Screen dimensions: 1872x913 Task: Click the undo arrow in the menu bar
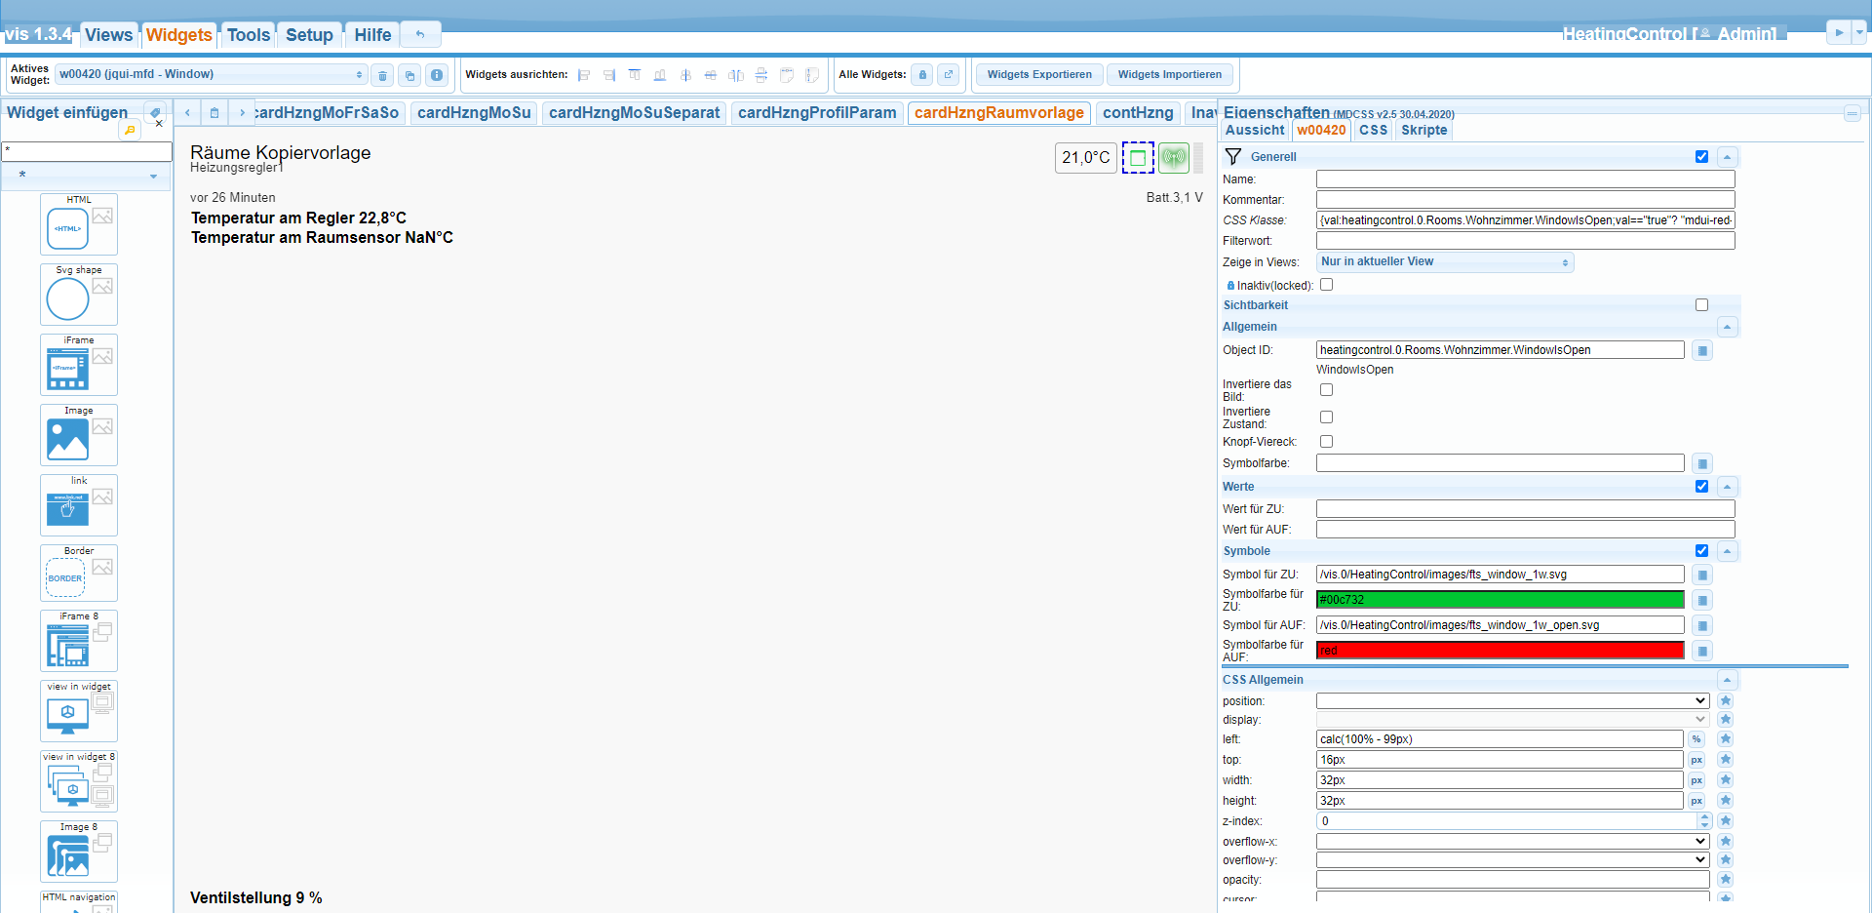tap(420, 34)
